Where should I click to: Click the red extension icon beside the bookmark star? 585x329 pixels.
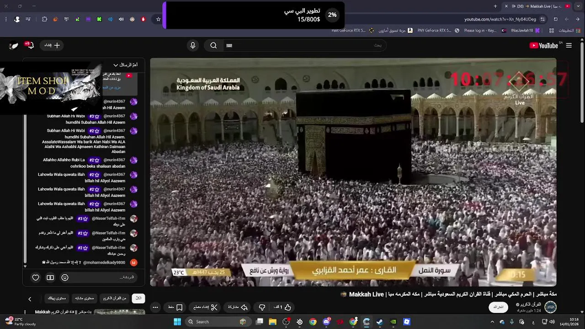click(143, 19)
